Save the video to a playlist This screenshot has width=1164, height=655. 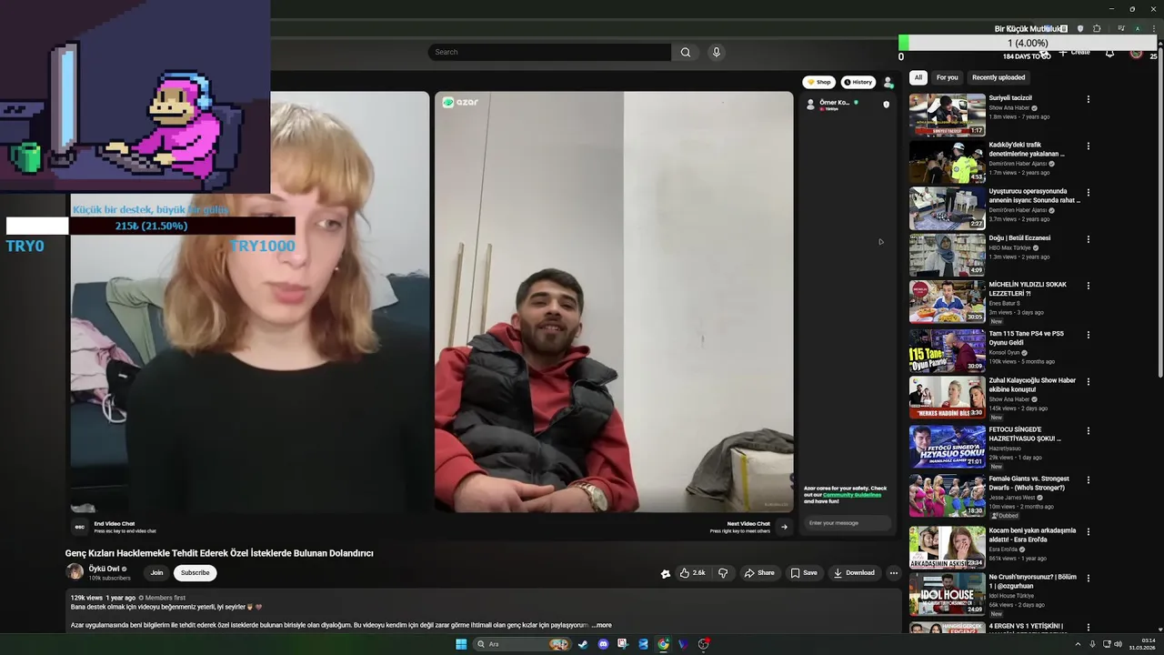click(x=804, y=573)
